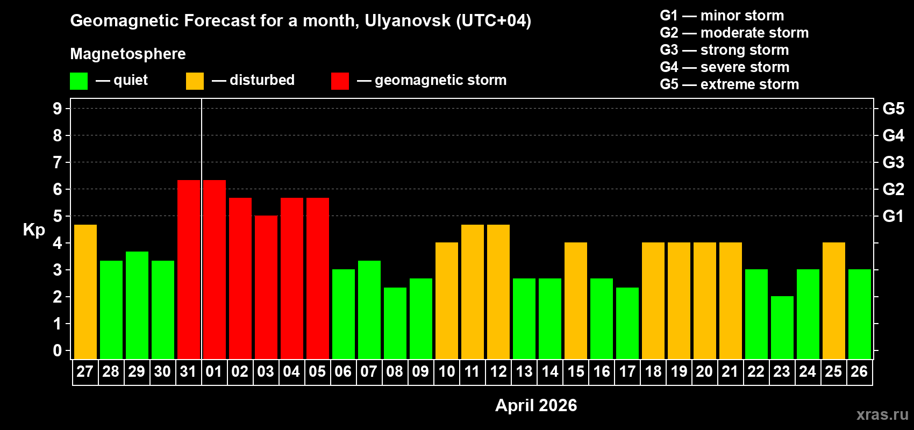This screenshot has width=914, height=430.
Task: Select the date cell 12
Action: (x=498, y=372)
